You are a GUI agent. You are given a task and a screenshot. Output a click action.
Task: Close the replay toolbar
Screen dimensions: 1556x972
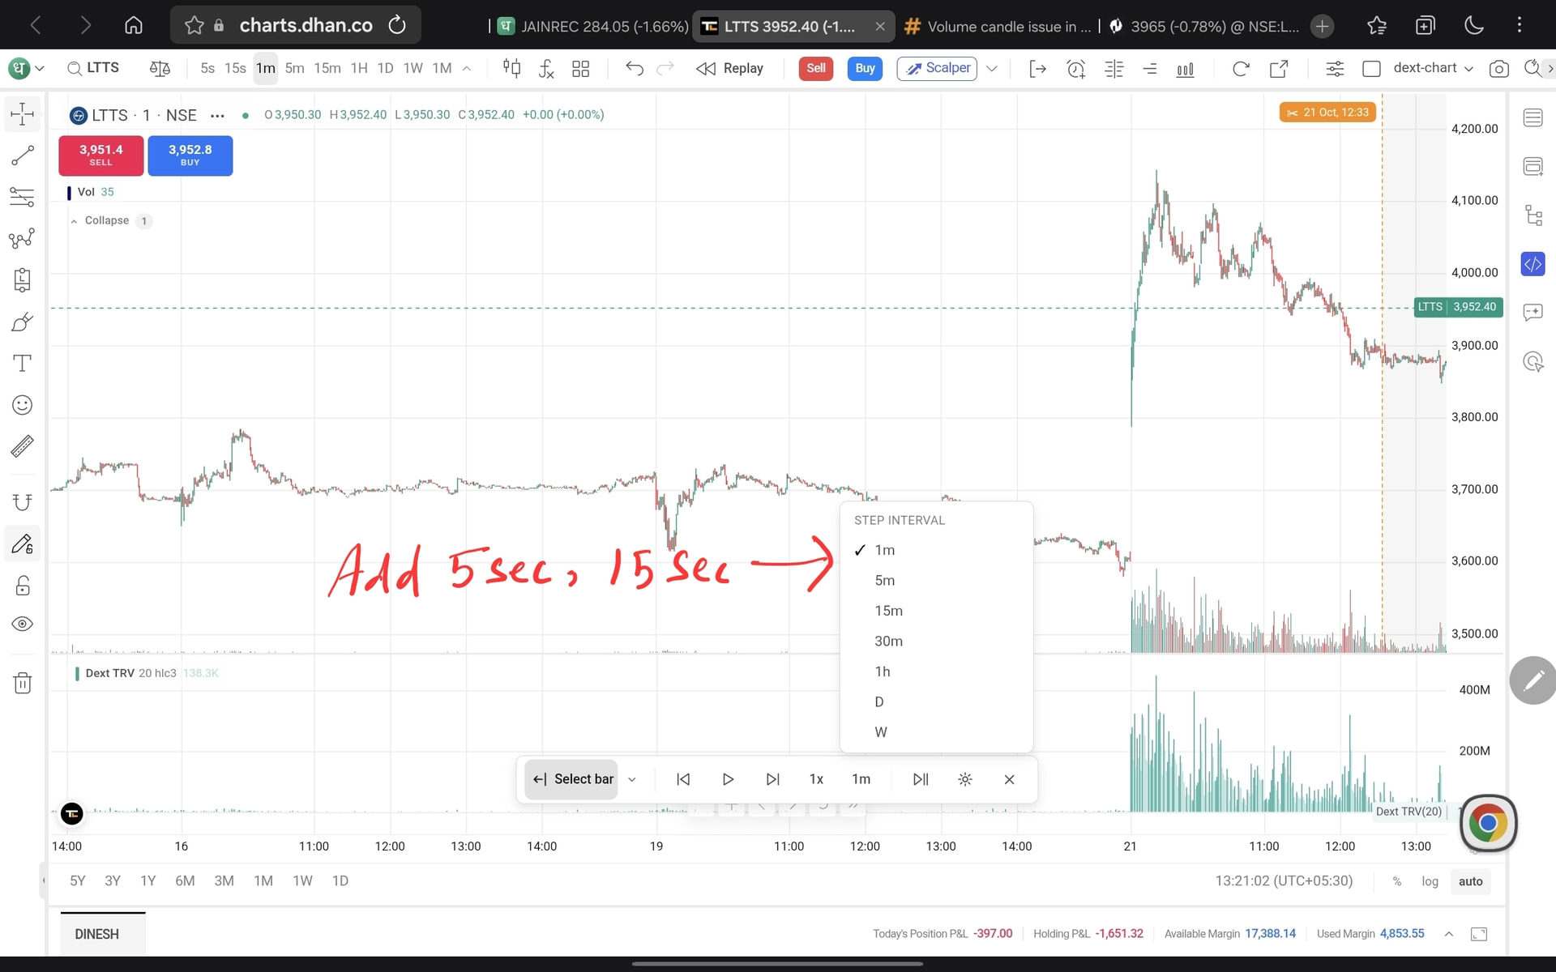tap(1009, 779)
